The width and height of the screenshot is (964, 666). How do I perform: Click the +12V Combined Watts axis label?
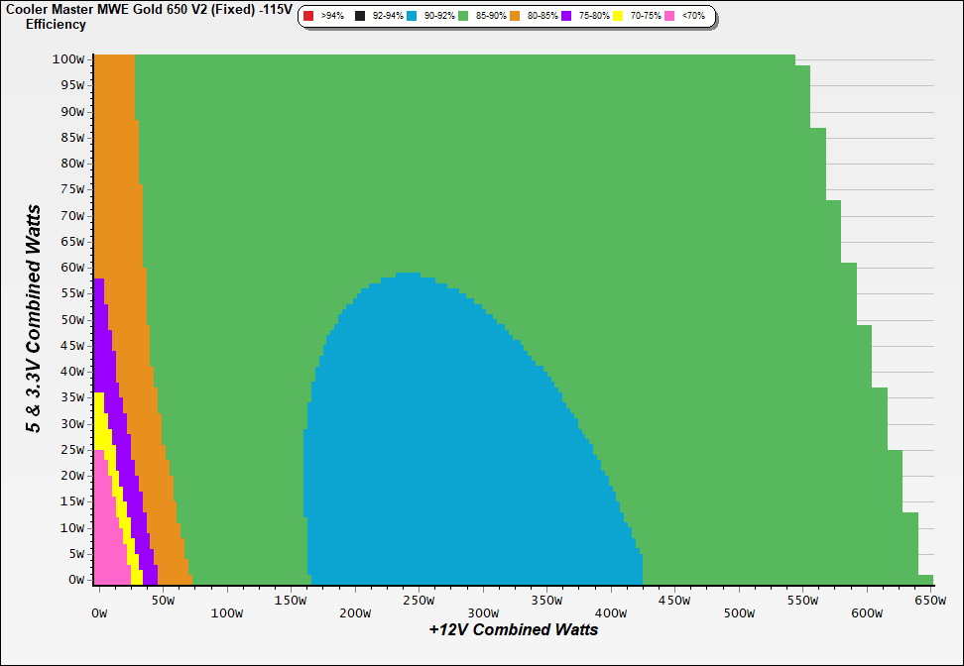514,629
